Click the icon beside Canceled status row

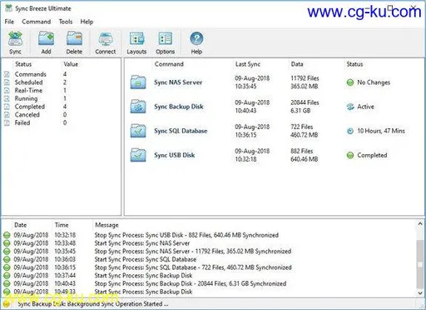click(7, 114)
